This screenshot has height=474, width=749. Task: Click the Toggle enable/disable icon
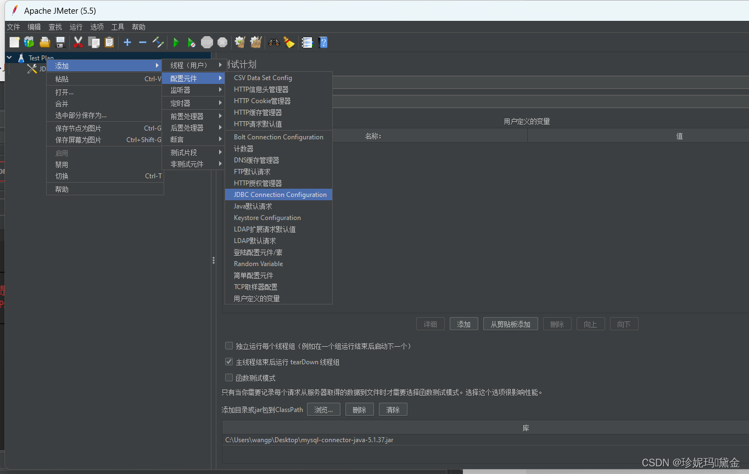[158, 42]
